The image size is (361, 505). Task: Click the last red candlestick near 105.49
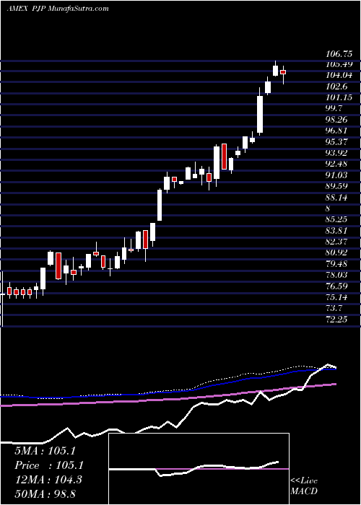pos(283,72)
